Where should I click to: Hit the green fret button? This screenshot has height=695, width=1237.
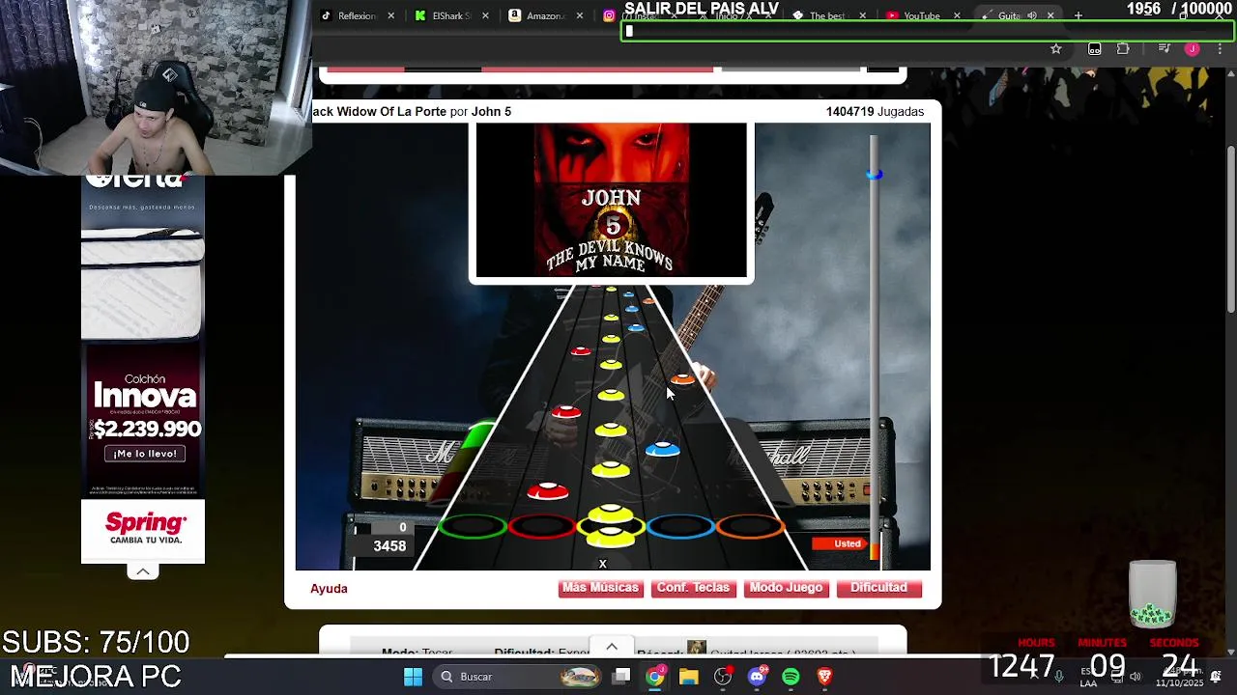click(x=474, y=526)
